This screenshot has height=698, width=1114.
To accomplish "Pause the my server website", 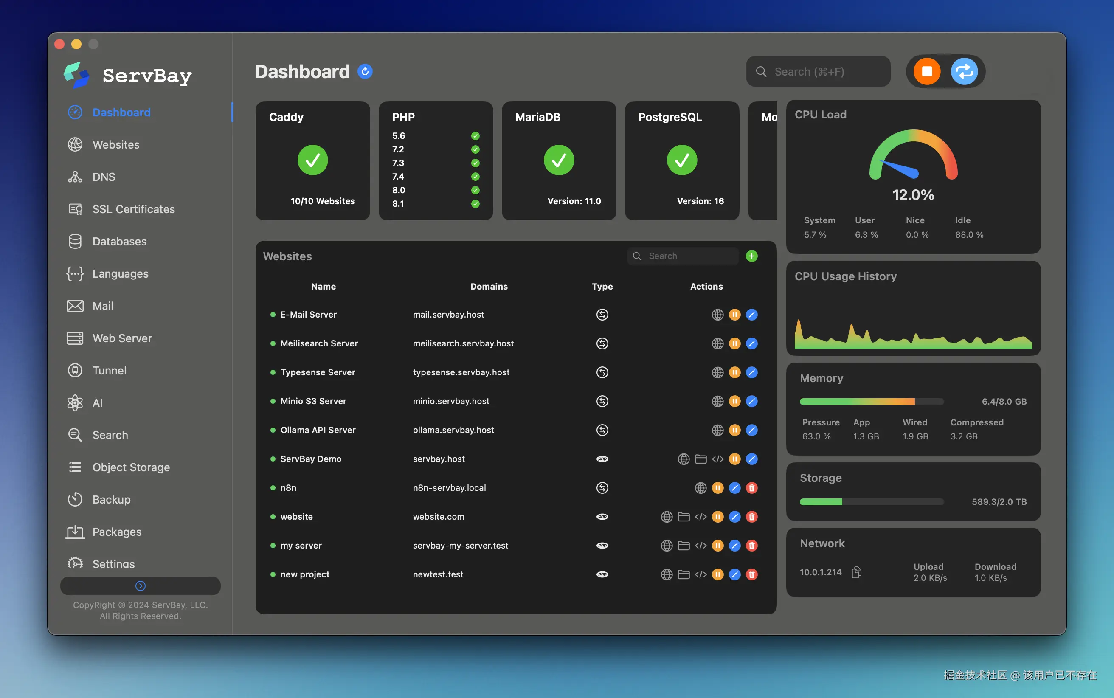I will (717, 546).
